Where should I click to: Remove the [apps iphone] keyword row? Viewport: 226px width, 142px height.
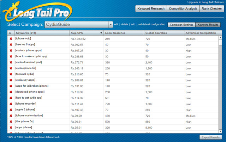11,128
